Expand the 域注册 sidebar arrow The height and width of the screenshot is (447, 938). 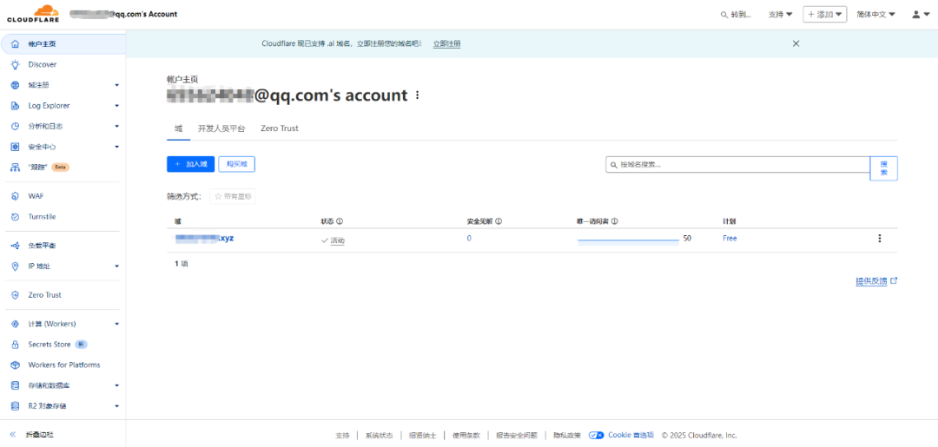tap(117, 85)
